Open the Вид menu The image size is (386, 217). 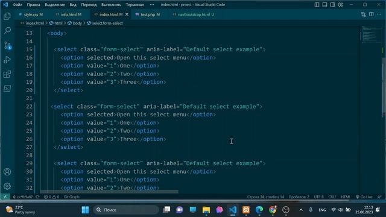coord(73,4)
